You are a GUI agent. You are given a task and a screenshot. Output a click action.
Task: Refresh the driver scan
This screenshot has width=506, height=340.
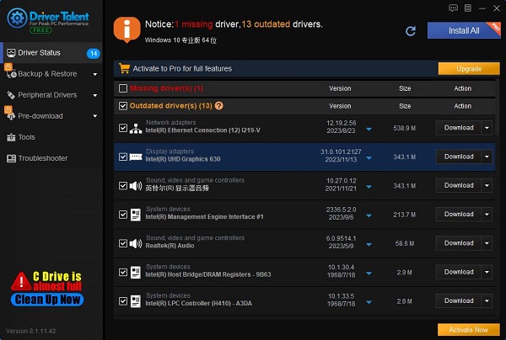tap(411, 31)
